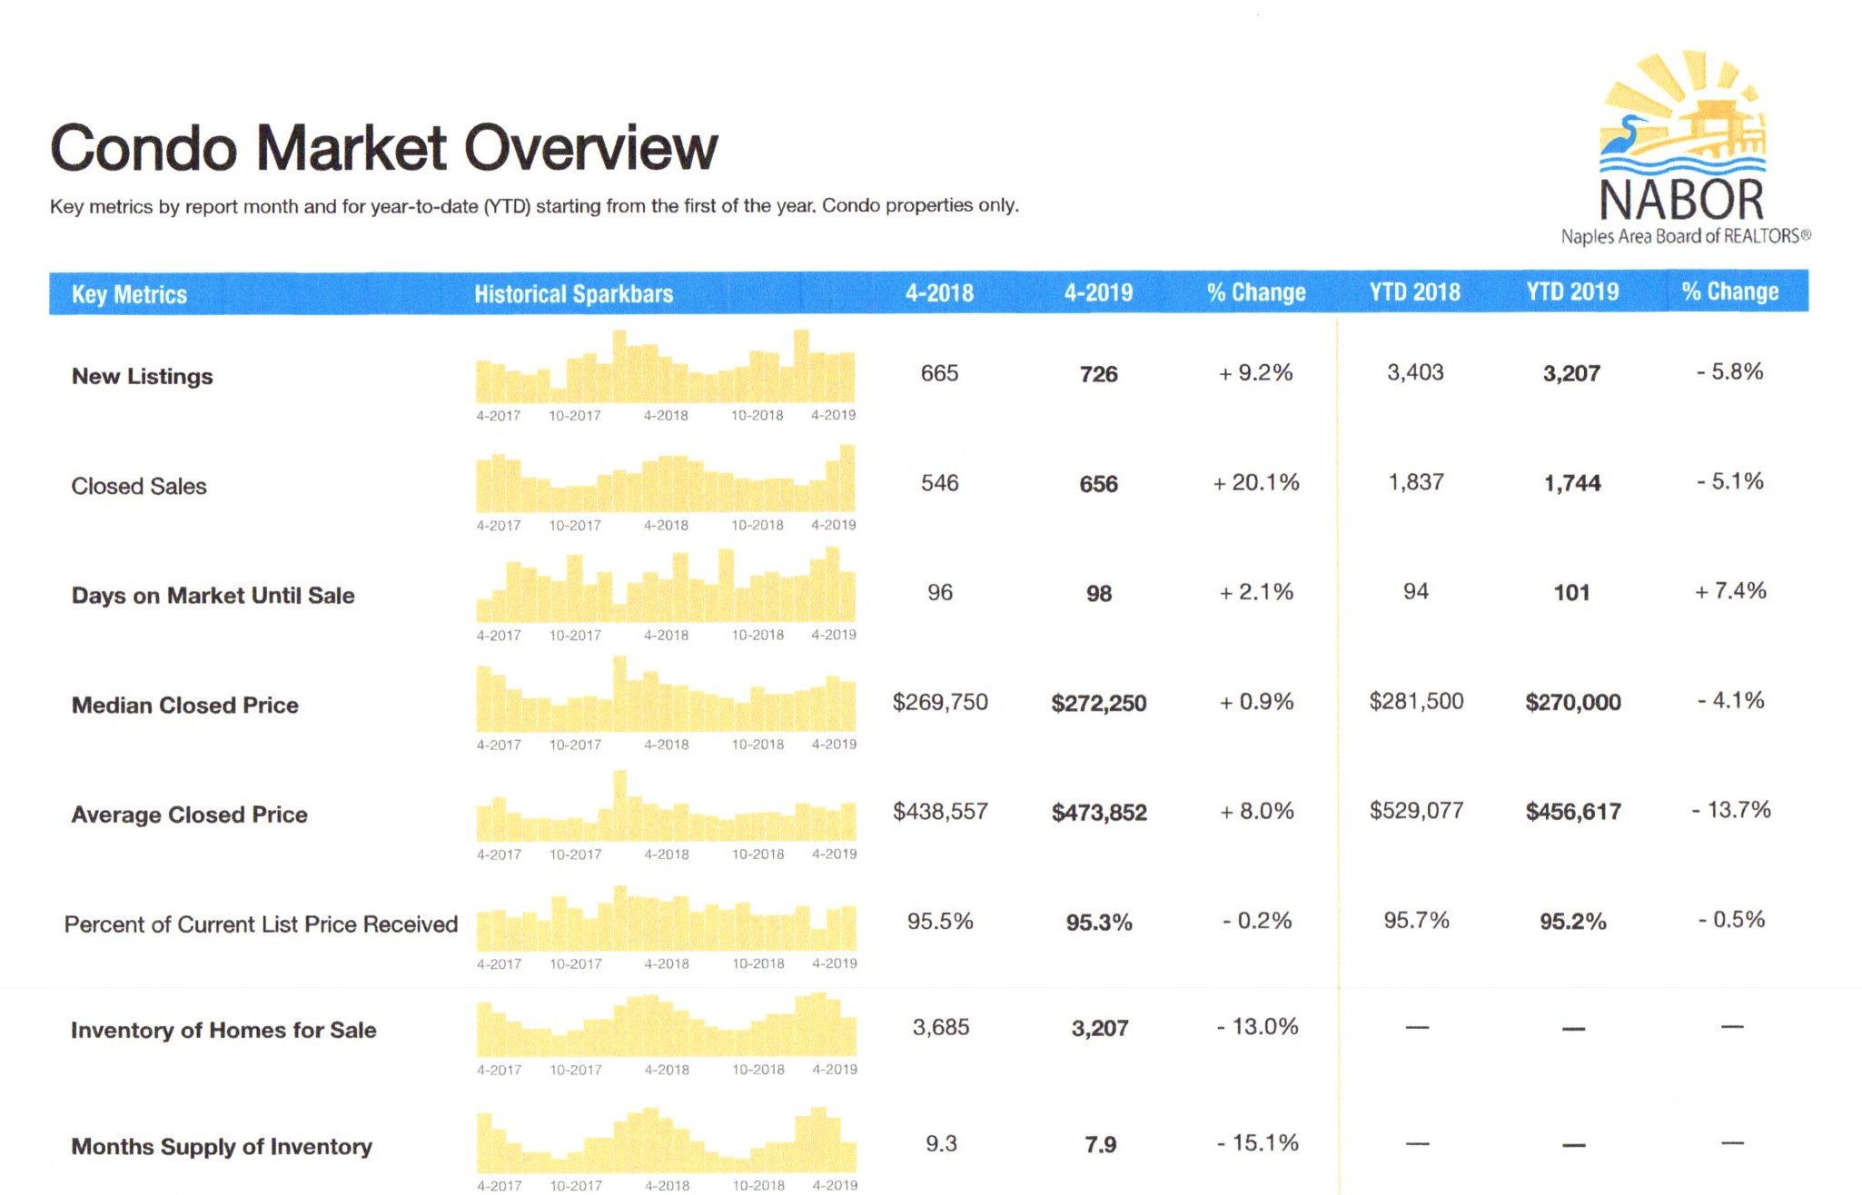
Task: Select the Average Closed Price label
Action: coord(189,815)
